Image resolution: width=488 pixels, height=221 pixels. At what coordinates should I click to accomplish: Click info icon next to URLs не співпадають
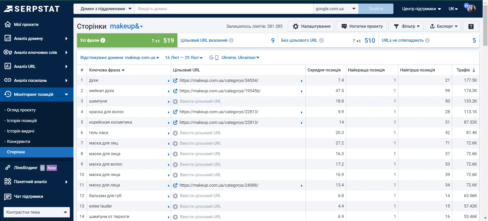(427, 40)
